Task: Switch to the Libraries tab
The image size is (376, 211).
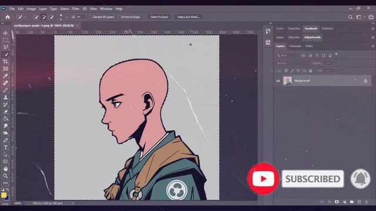Action: point(294,38)
